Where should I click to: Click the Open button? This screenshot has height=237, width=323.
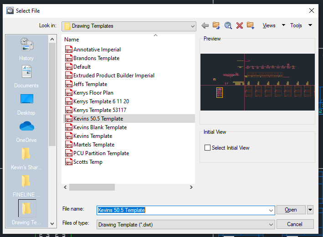coord(291,210)
